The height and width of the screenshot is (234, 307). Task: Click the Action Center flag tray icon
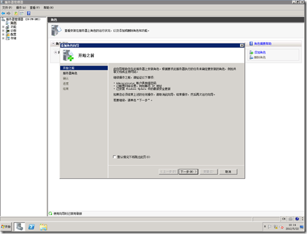pos(270,227)
